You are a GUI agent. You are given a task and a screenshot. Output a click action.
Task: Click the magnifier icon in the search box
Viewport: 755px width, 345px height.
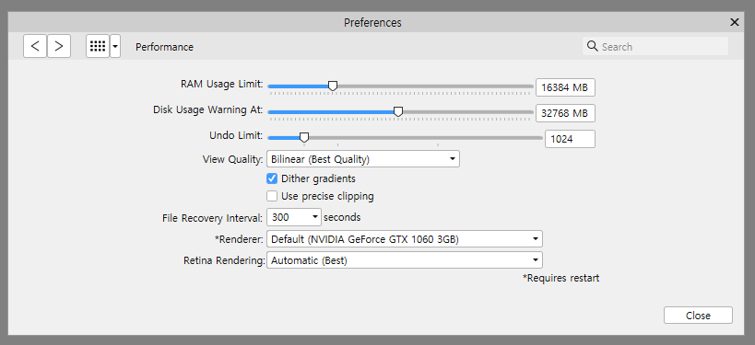(592, 46)
